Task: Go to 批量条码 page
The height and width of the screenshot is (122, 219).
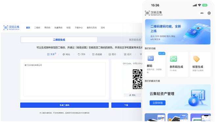Action: [x=58, y=28]
